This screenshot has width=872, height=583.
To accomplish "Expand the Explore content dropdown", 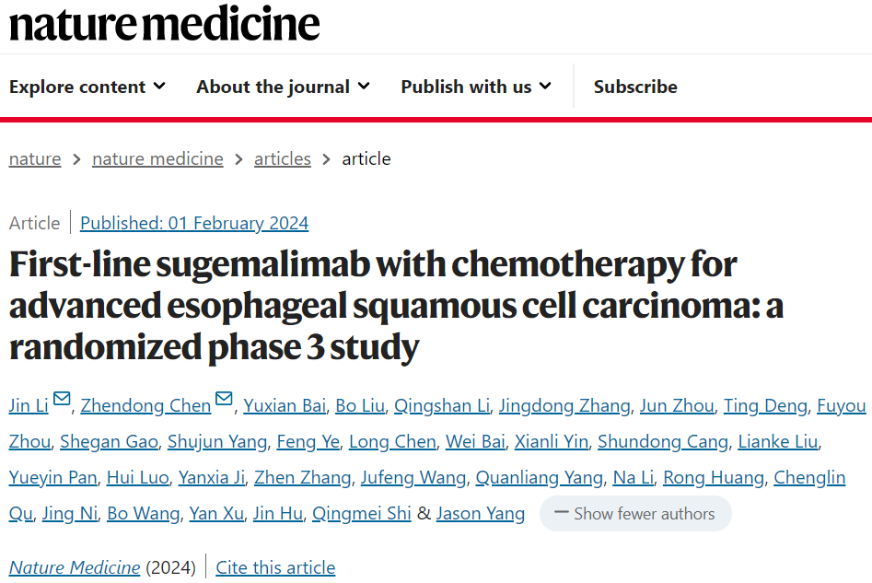I will [x=87, y=87].
